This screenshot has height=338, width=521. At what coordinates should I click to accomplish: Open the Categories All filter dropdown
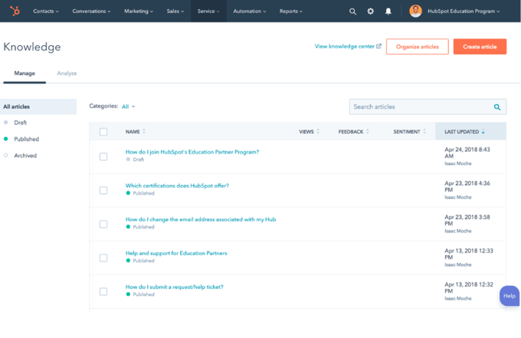tap(128, 106)
